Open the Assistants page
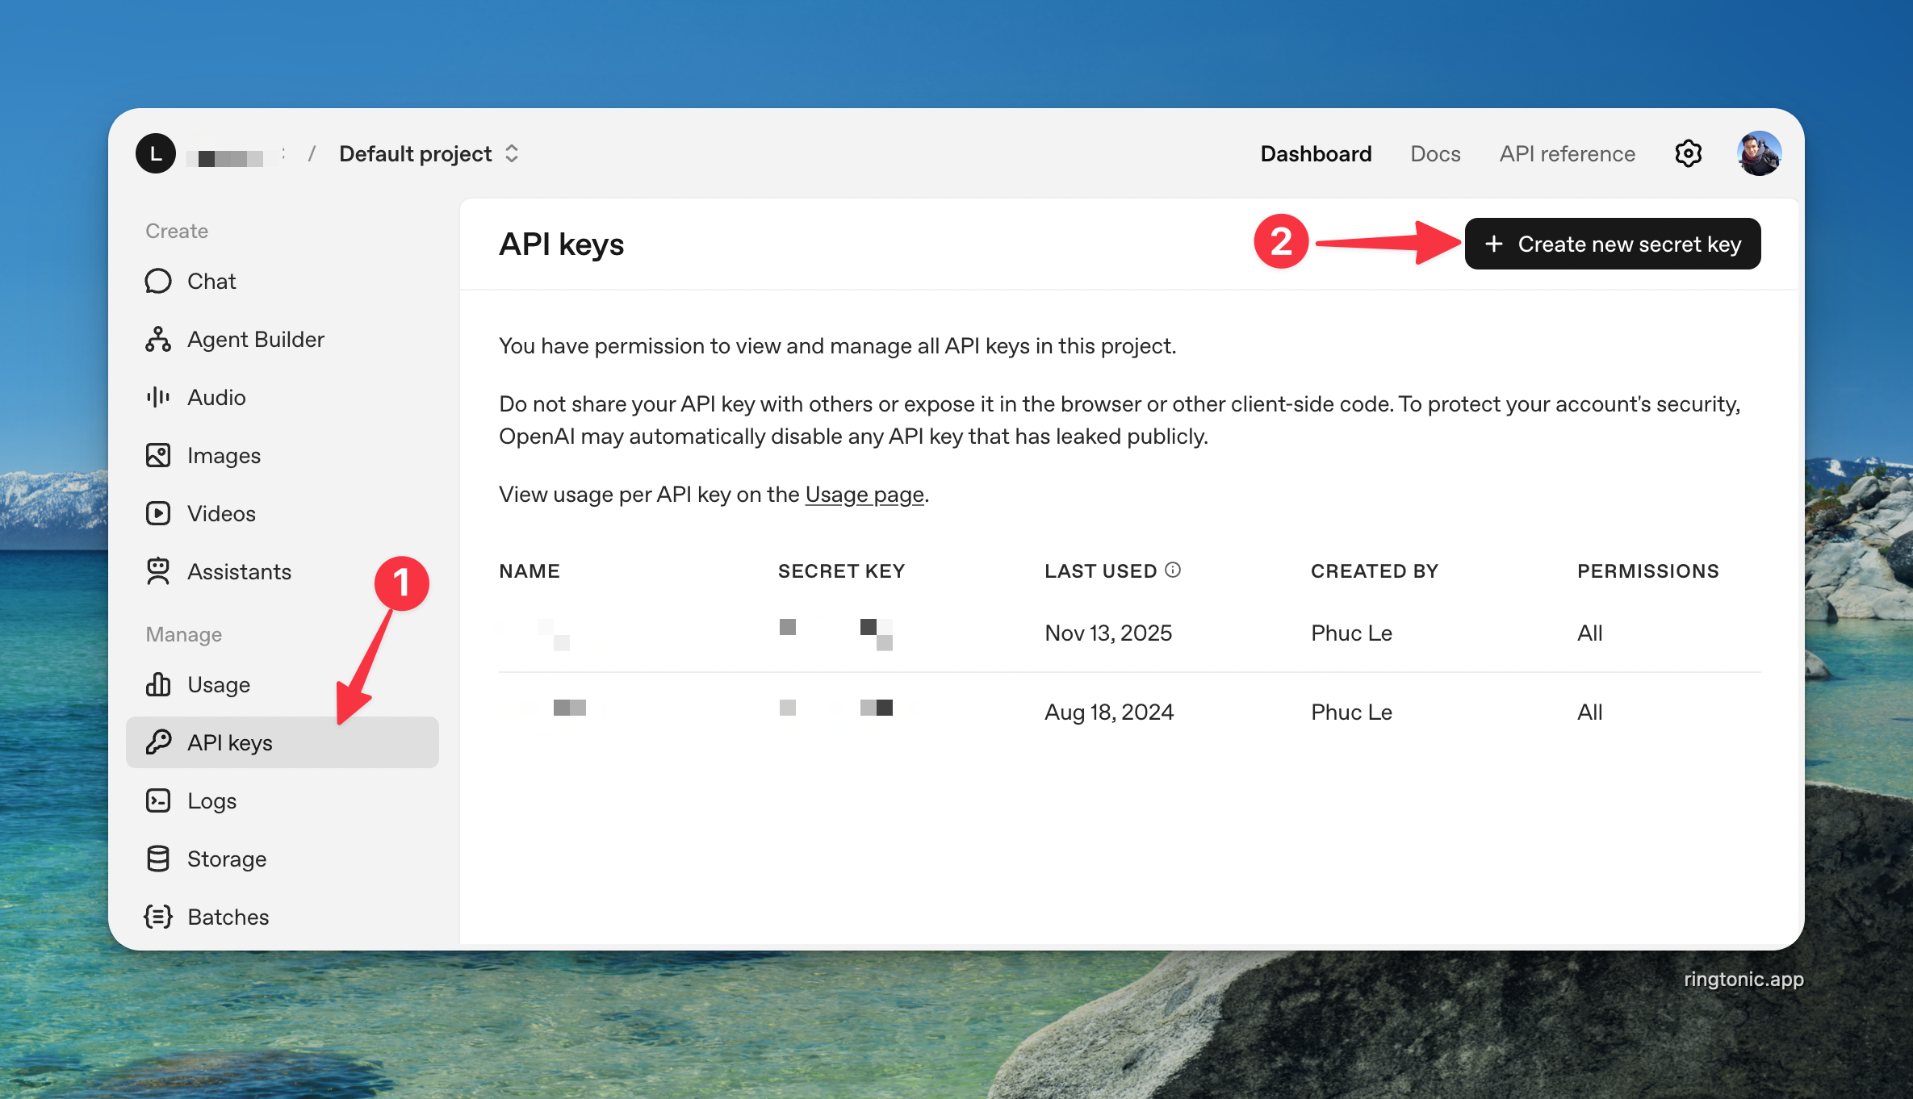The width and height of the screenshot is (1913, 1099). (x=239, y=572)
